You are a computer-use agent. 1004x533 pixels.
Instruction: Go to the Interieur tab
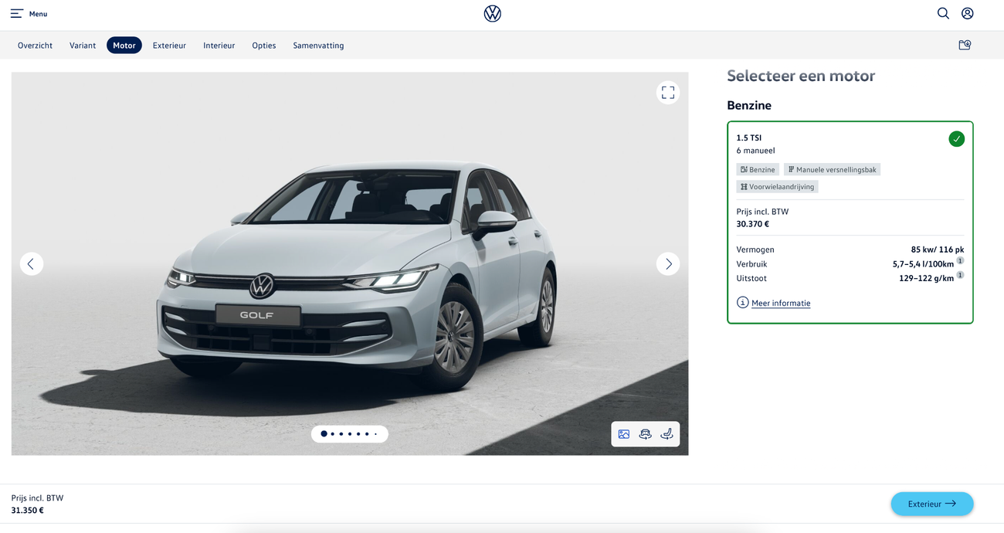219,46
